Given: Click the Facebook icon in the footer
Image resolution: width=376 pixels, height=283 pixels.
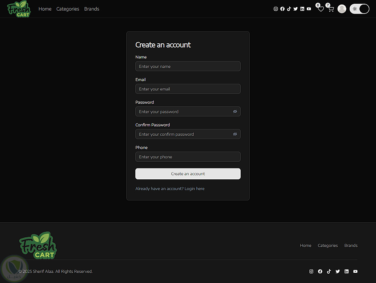Looking at the screenshot, I should (320, 271).
